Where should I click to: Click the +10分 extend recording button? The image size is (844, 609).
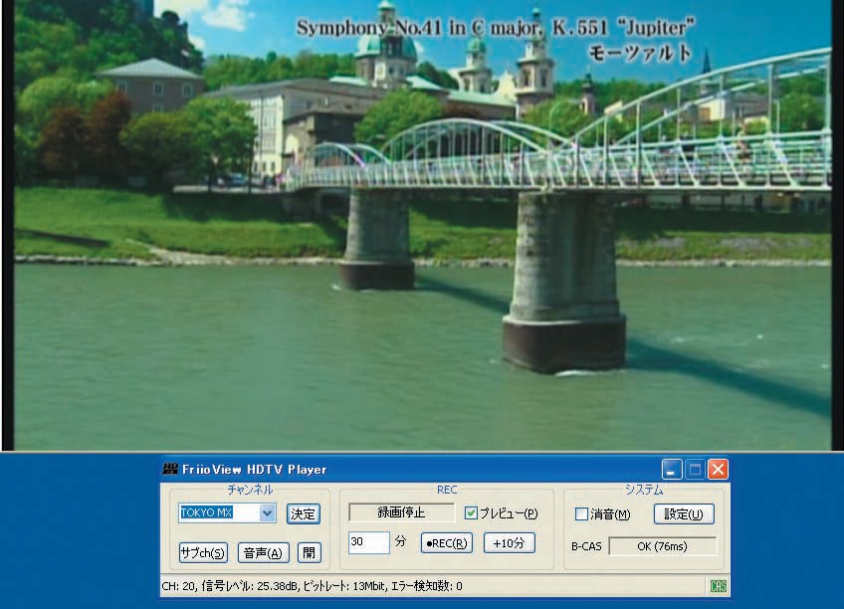(x=510, y=543)
